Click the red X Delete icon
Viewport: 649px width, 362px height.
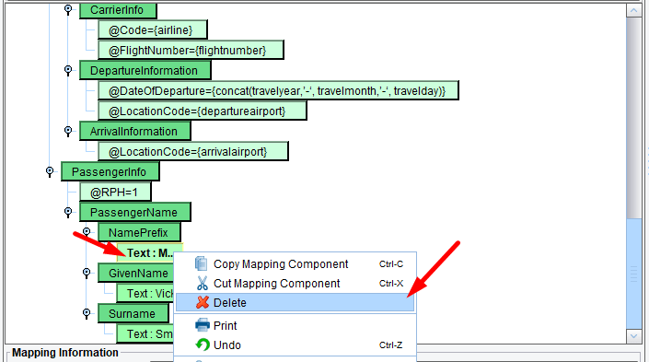[203, 302]
